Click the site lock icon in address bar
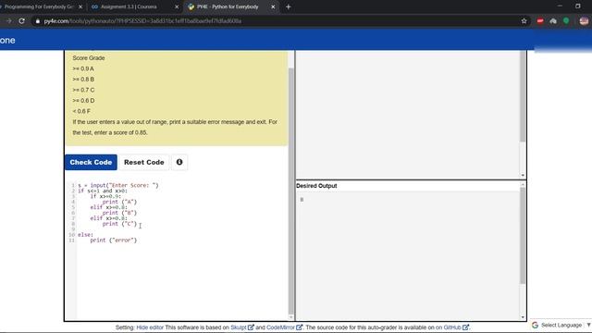Screen dimensions: 592x333 pyautogui.click(x=37, y=21)
